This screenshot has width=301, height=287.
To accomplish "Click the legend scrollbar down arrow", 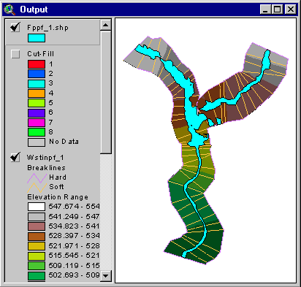I will click(x=106, y=275).
